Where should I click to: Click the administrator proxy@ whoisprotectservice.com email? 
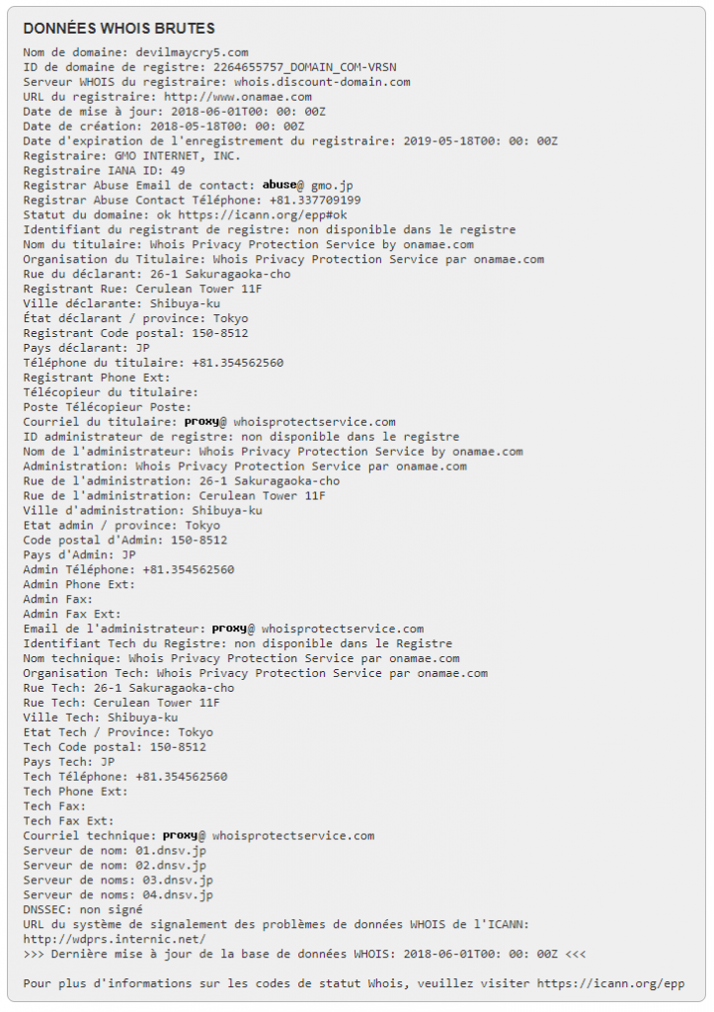click(x=318, y=629)
